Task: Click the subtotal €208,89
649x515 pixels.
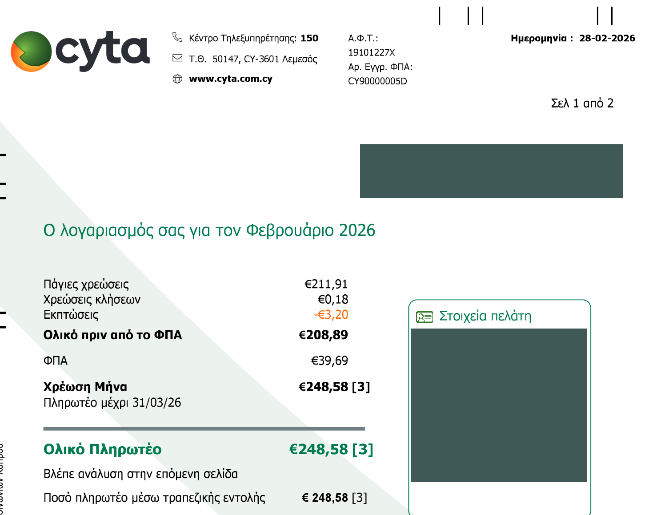Action: click(x=323, y=335)
